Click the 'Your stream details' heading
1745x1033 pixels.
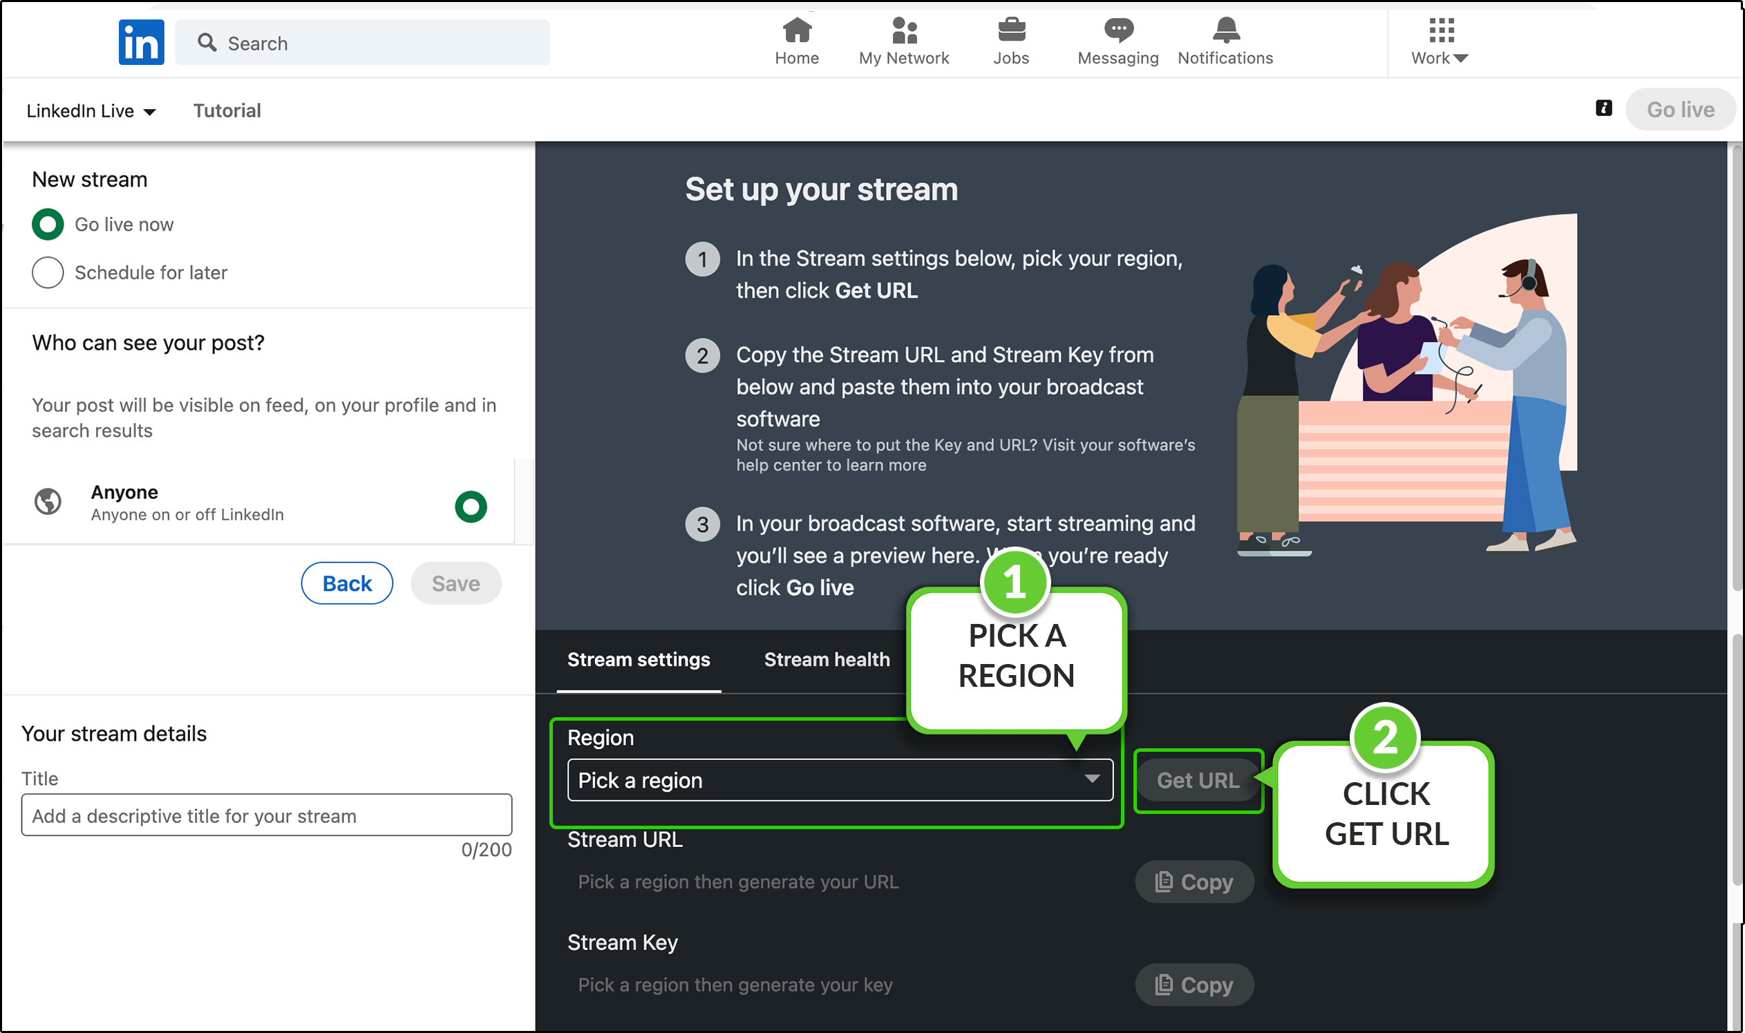click(x=114, y=734)
